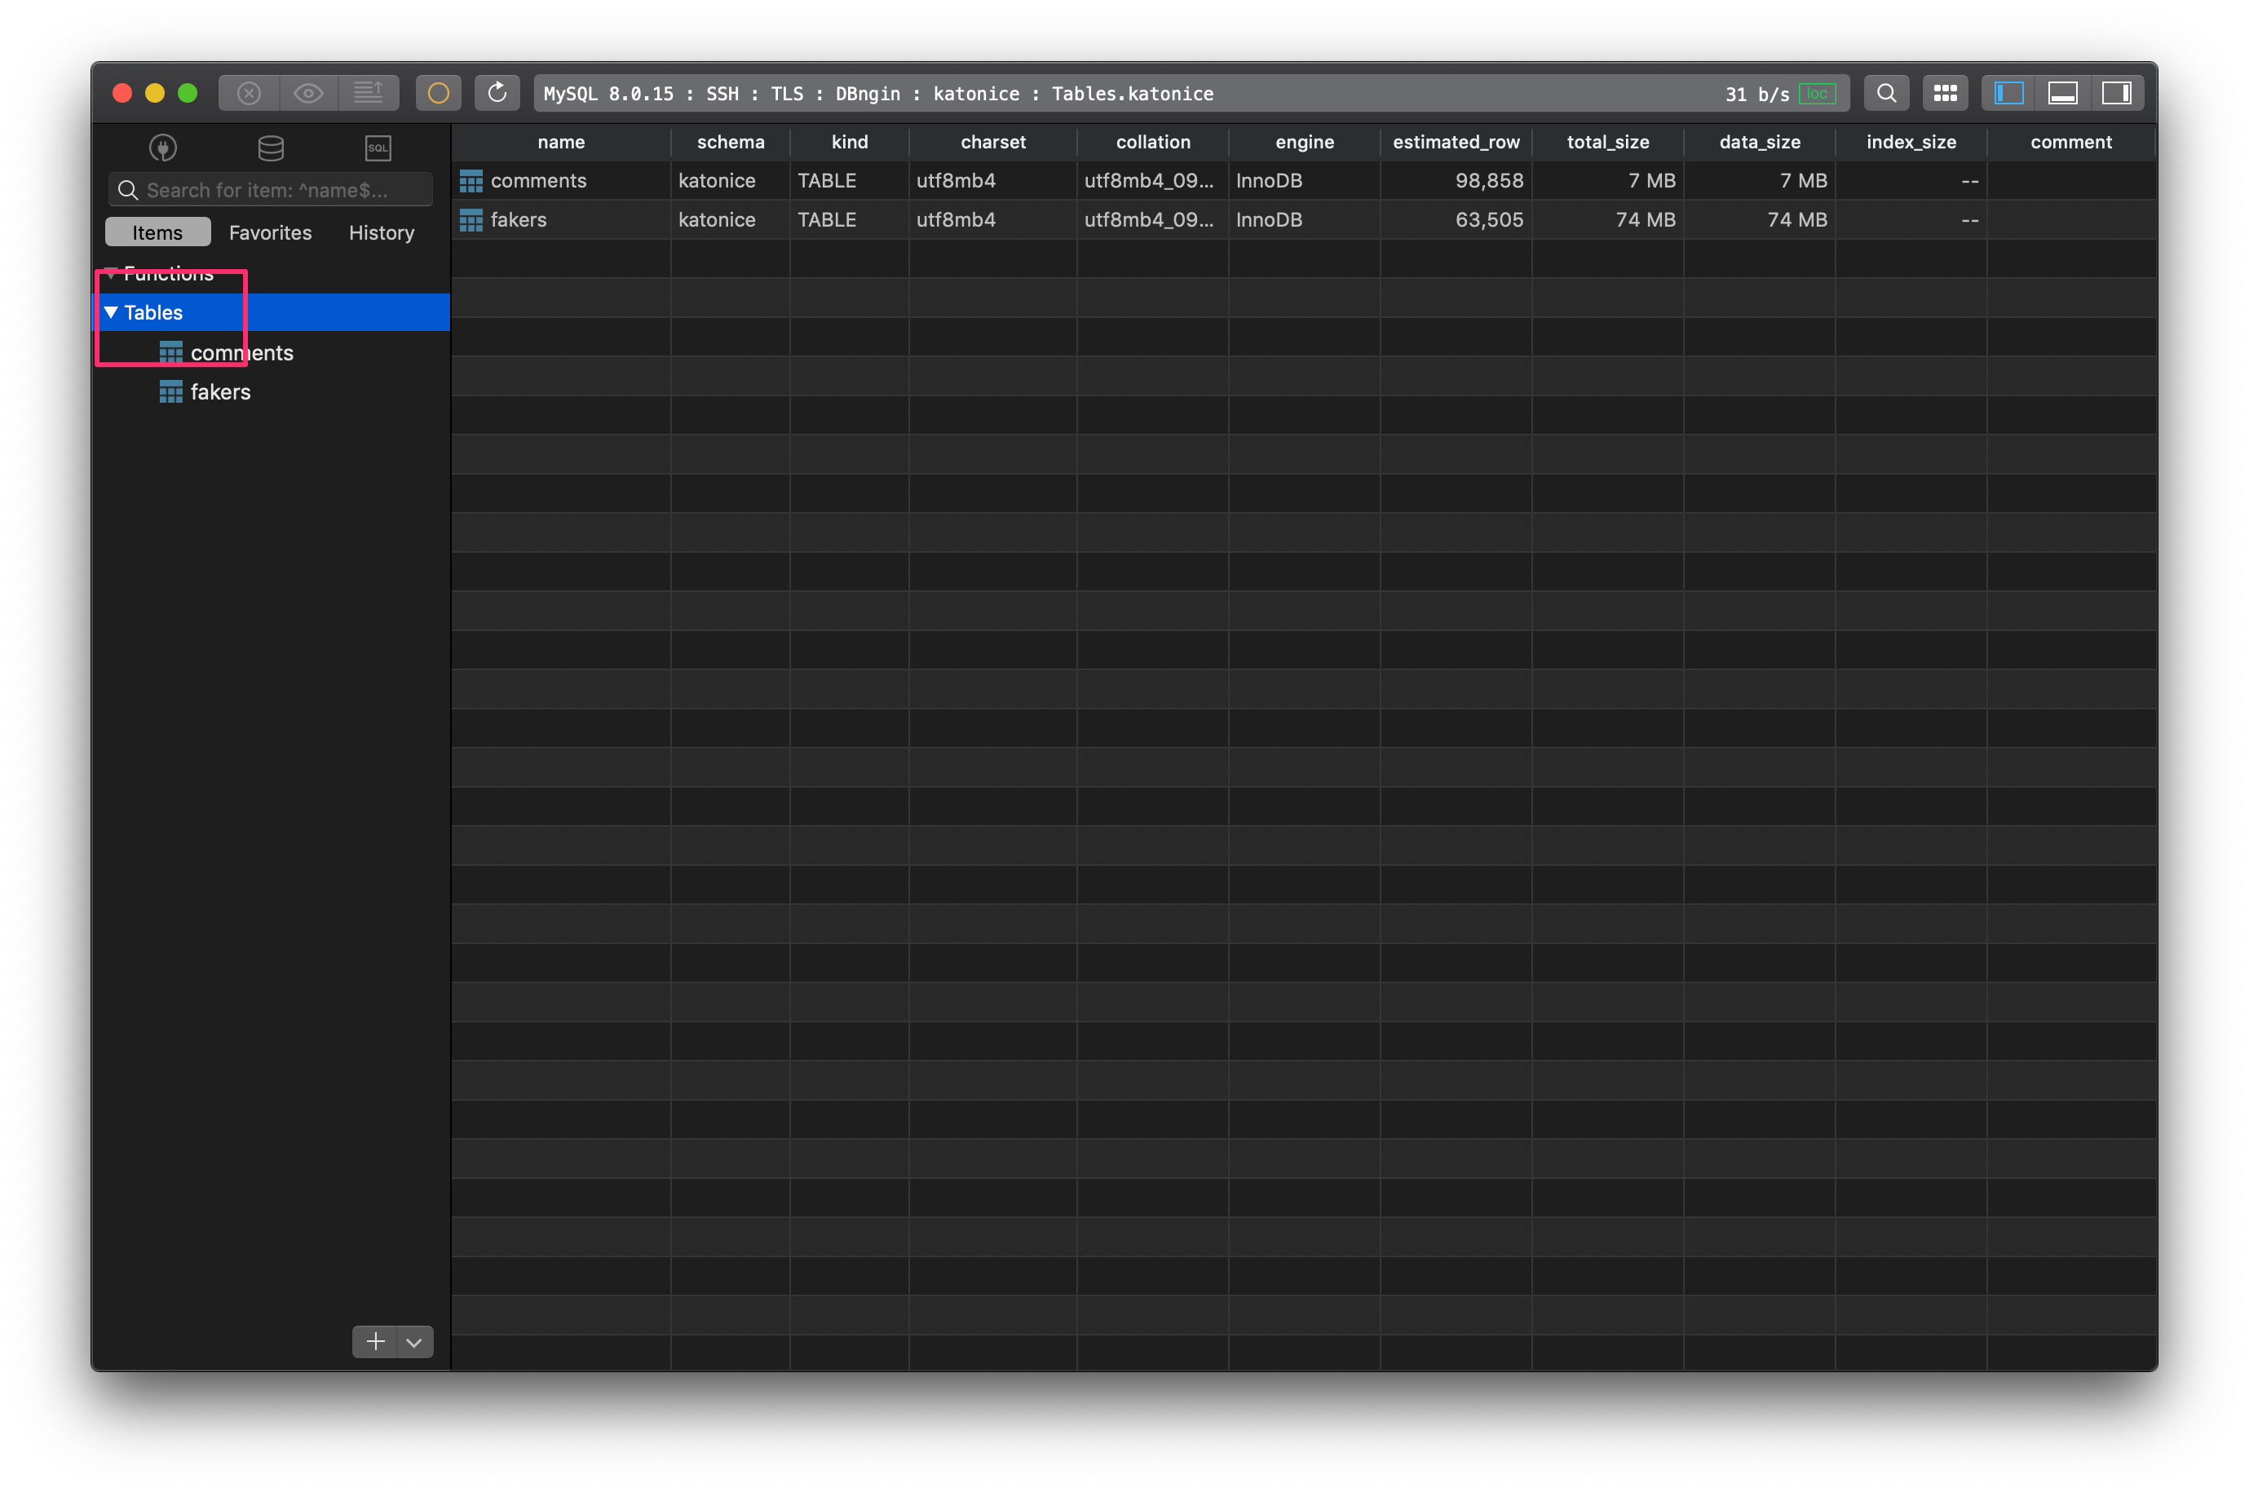Select the fakers table in sidebar
This screenshot has height=1492, width=2249.
[220, 391]
